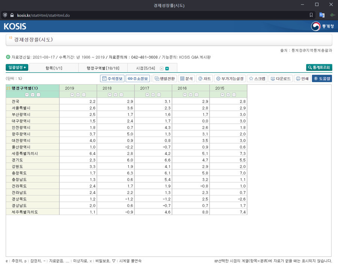This screenshot has height=266, width=338.
Task: Open the 분석 analysis tool
Action: tap(186, 79)
